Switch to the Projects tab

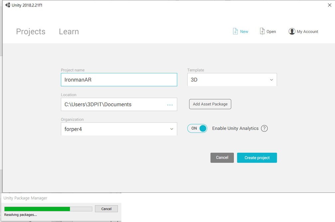[31, 32]
